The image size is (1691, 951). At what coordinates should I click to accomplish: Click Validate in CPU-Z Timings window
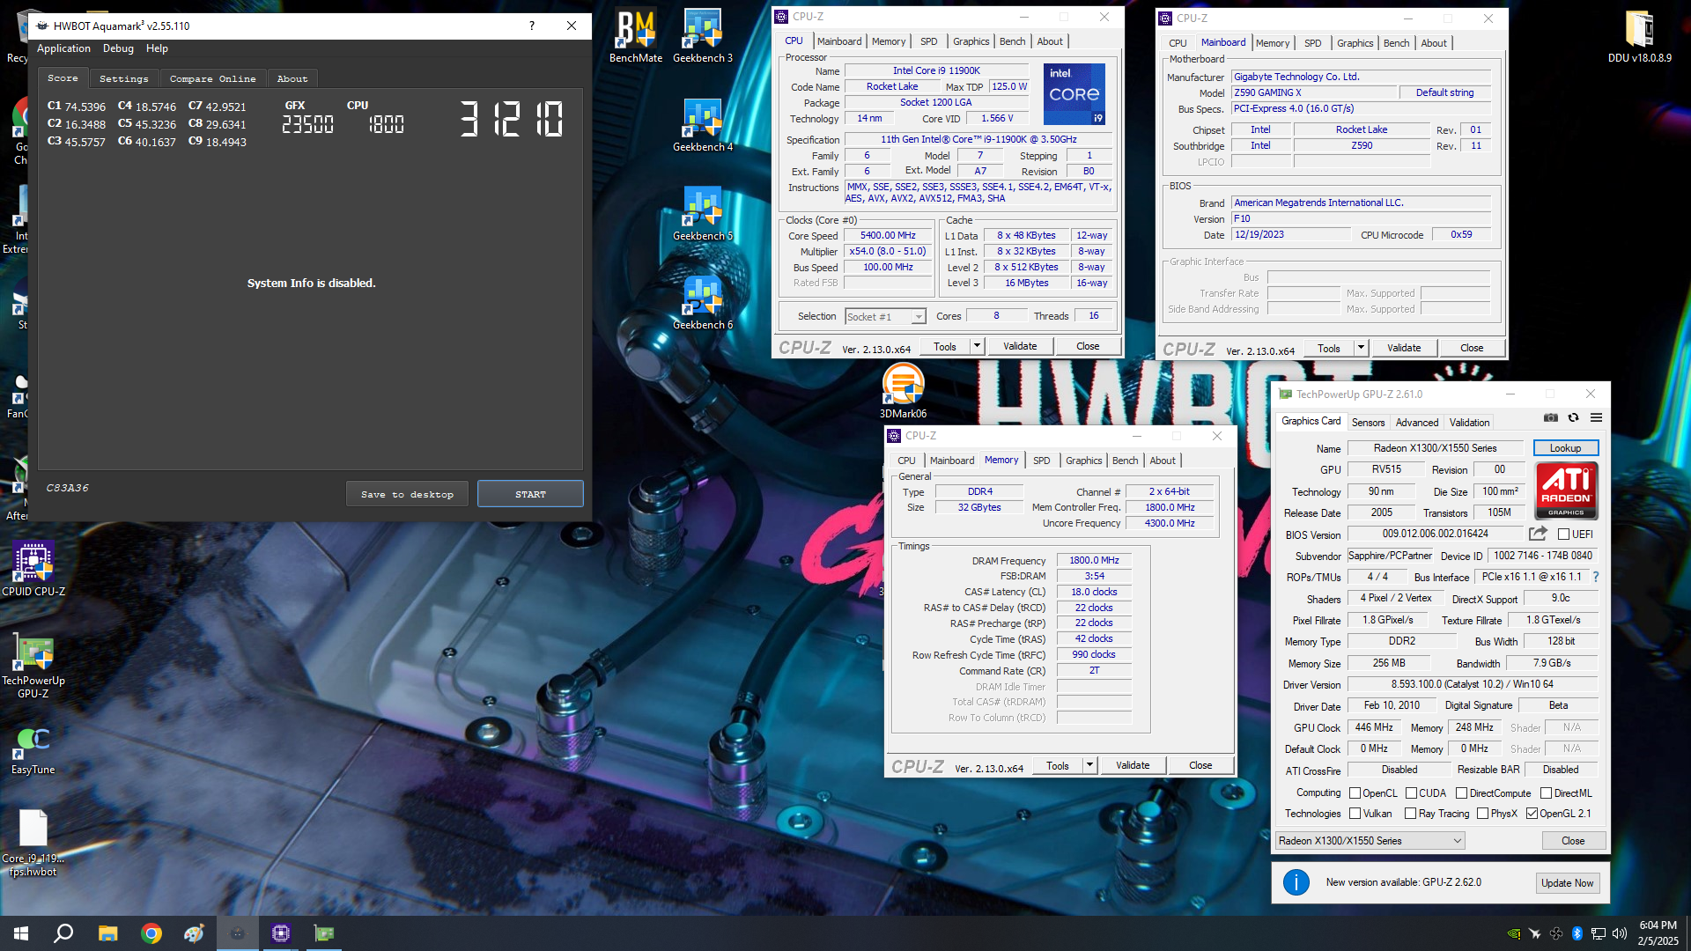tap(1133, 765)
